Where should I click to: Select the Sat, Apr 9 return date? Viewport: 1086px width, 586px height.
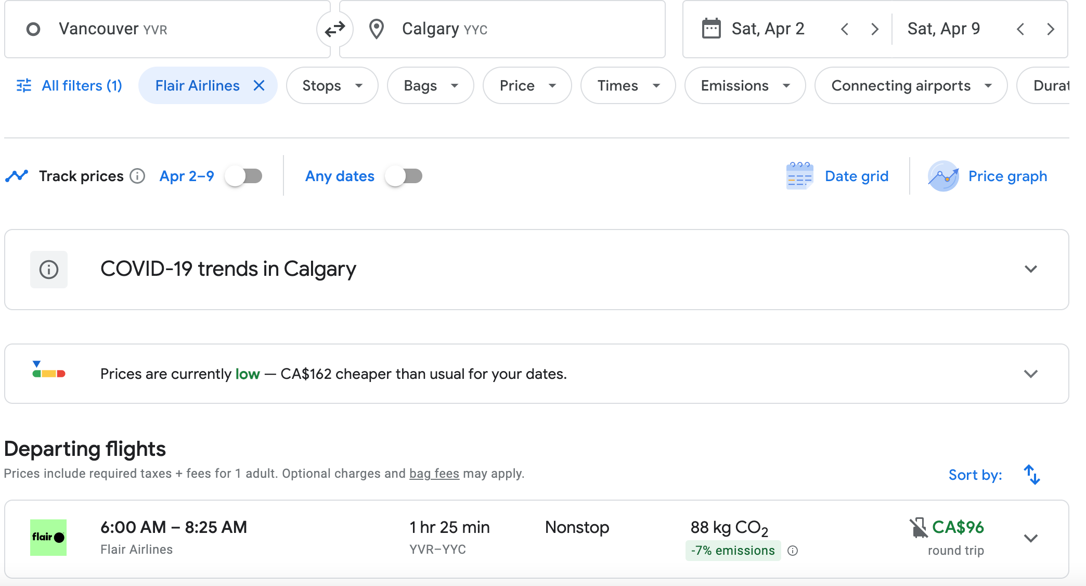point(943,29)
